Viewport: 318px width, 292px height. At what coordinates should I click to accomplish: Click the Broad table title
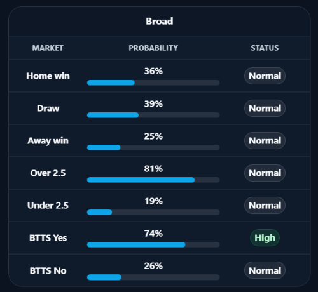coord(160,21)
